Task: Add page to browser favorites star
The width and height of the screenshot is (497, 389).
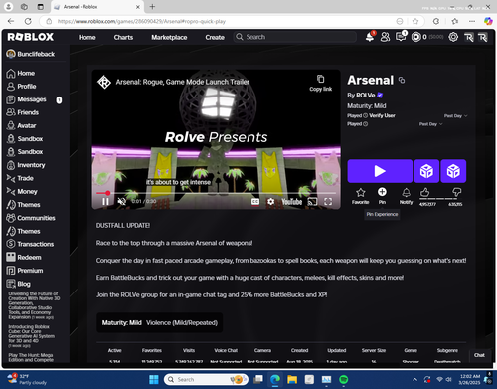Action: tap(415, 21)
